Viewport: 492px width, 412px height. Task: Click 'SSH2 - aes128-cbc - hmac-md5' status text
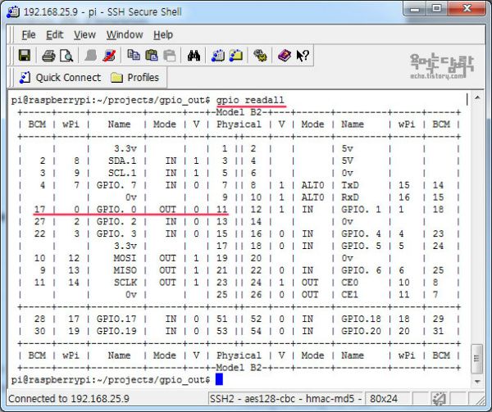click(282, 399)
